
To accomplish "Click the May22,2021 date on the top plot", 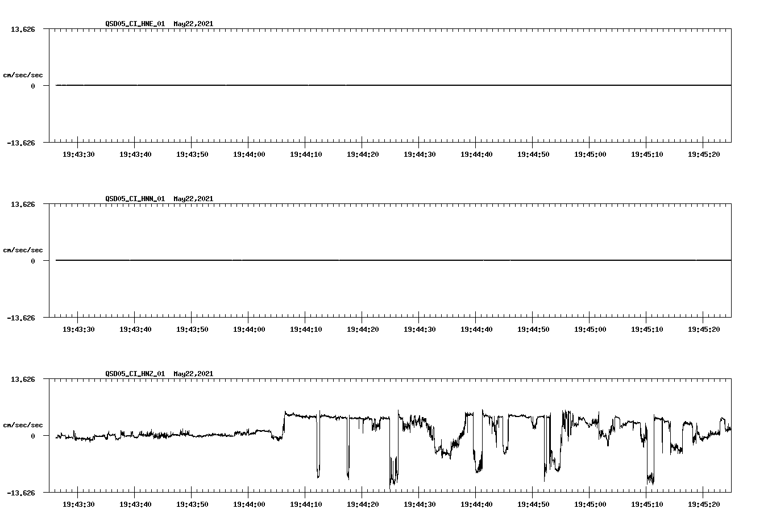I will coord(193,24).
